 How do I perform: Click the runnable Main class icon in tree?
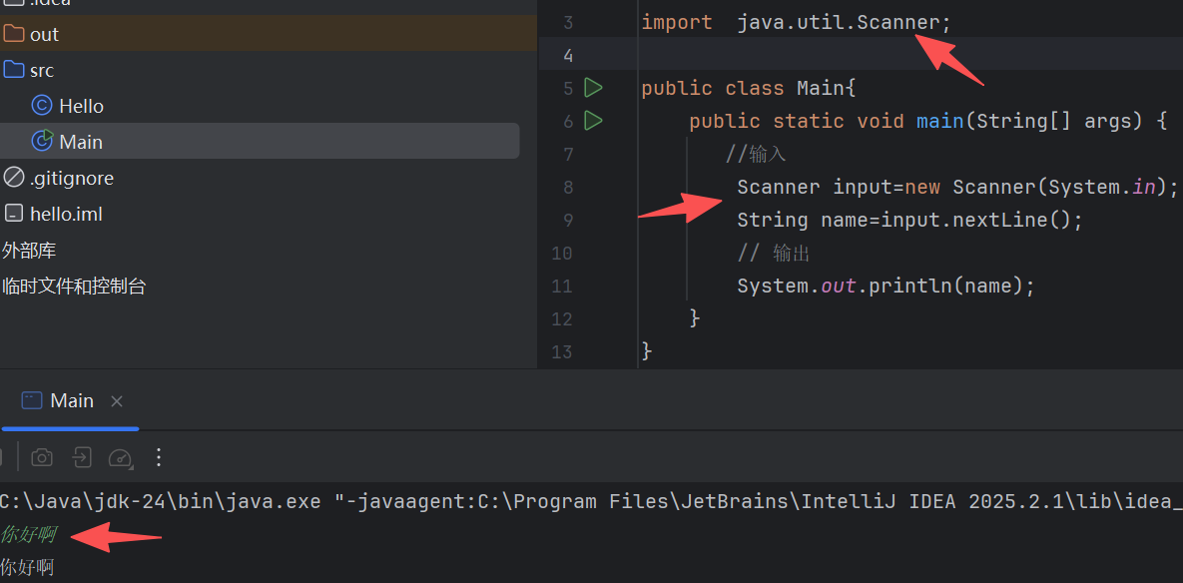[x=42, y=142]
